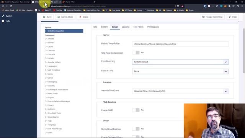The width and height of the screenshot is (245, 138).
Task: Open the Volcano bookmarks folder
Action: 168,10
